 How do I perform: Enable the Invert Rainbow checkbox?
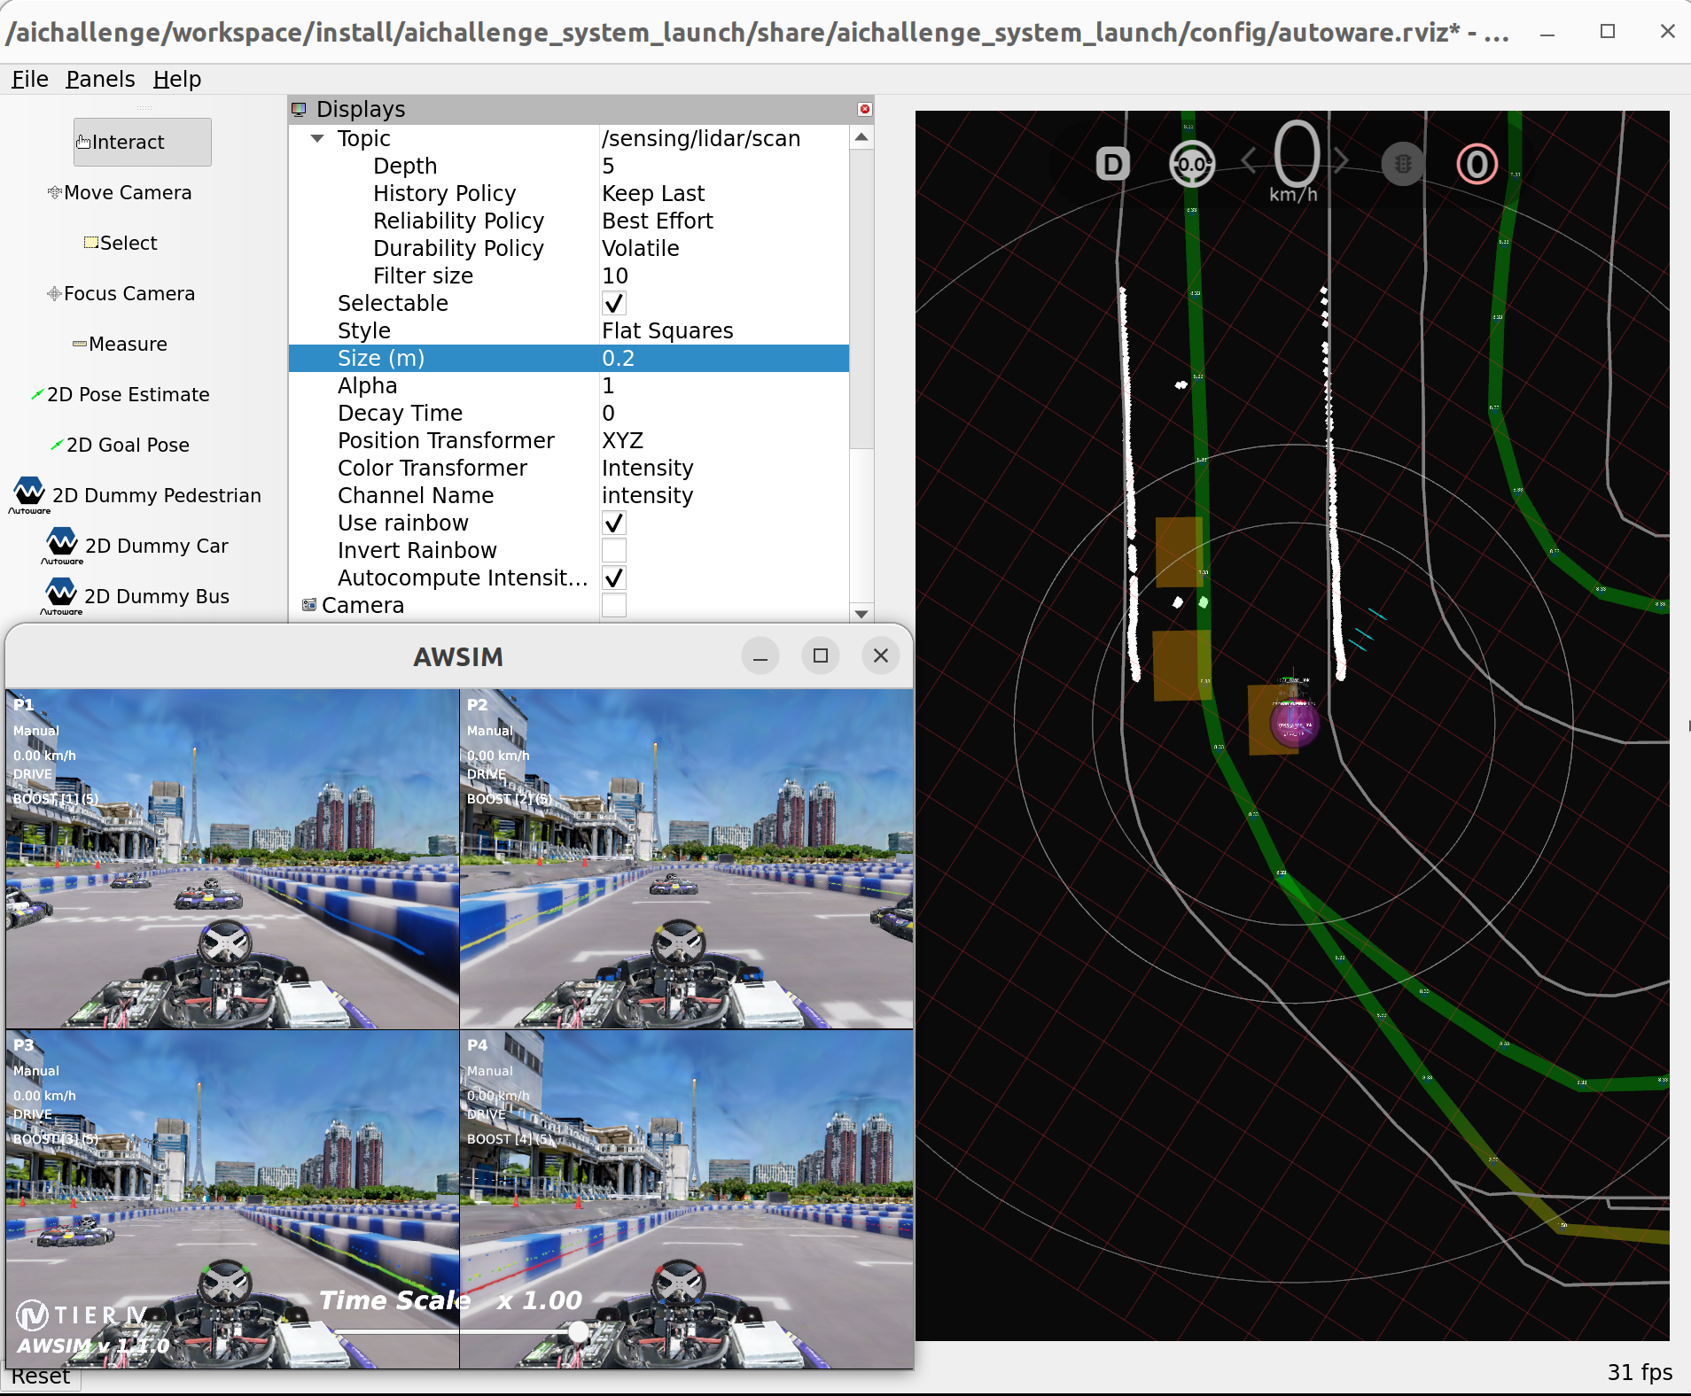tap(613, 551)
